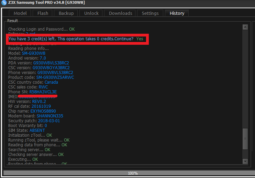This screenshot has width=255, height=178.
Task: Click chip name EXYNOS8890
Action: [43, 111]
